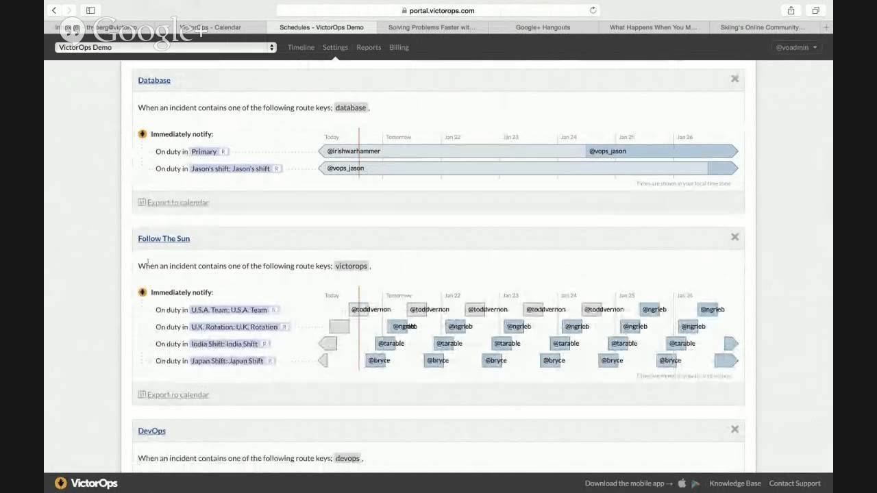Image resolution: width=877 pixels, height=493 pixels.
Task: Open the Google+ Hangouts tab
Action: 543,27
